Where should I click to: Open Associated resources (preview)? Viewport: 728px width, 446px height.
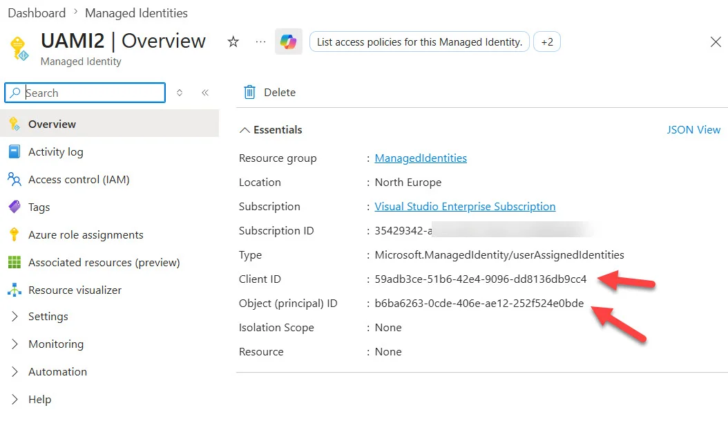pyautogui.click(x=104, y=263)
